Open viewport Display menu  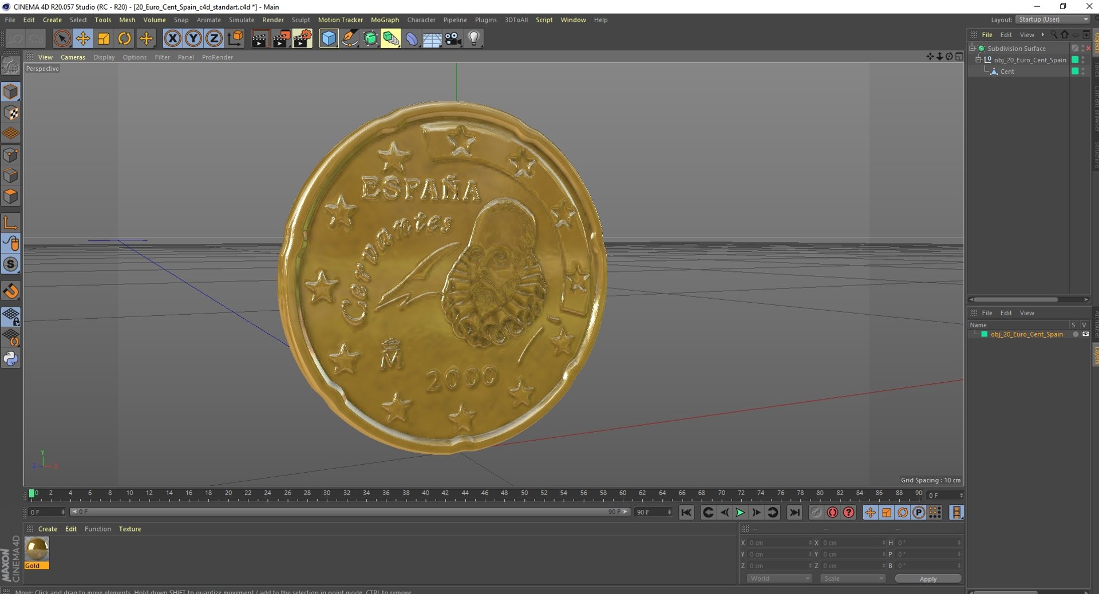104,57
